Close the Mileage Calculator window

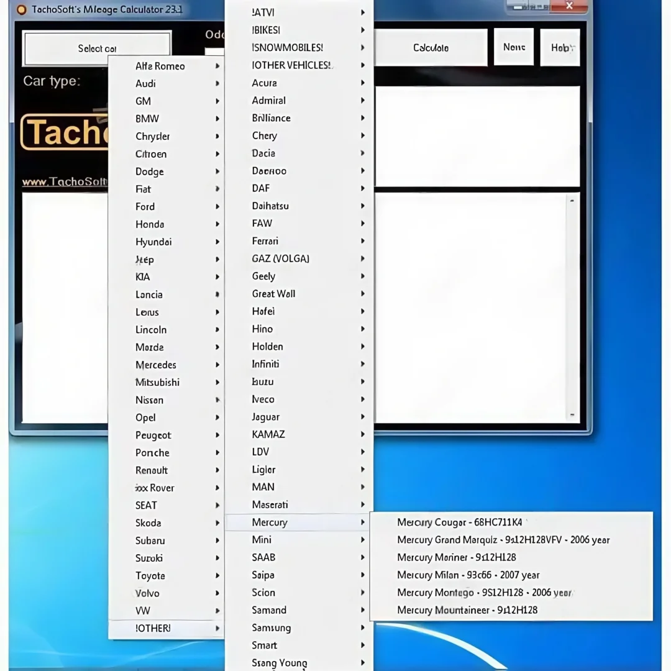[x=568, y=6]
